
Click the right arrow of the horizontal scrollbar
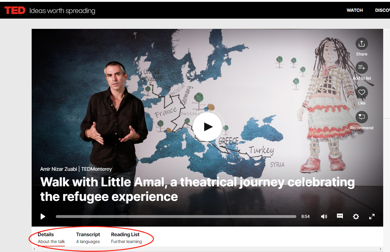click(381, 249)
